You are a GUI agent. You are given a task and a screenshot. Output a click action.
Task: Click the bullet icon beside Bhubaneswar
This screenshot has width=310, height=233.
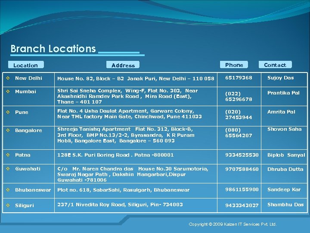pos(8,190)
